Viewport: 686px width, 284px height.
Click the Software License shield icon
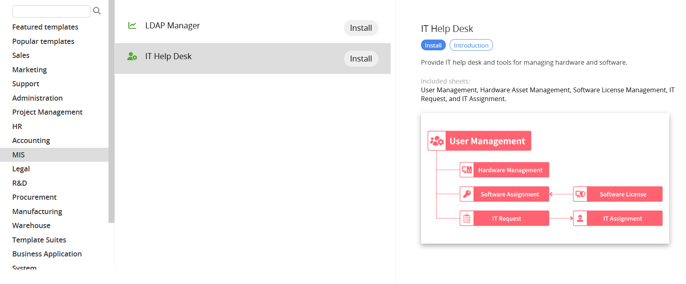(580, 195)
